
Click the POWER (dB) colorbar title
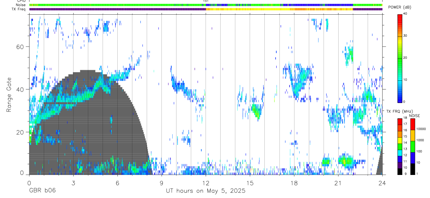pyautogui.click(x=400, y=7)
